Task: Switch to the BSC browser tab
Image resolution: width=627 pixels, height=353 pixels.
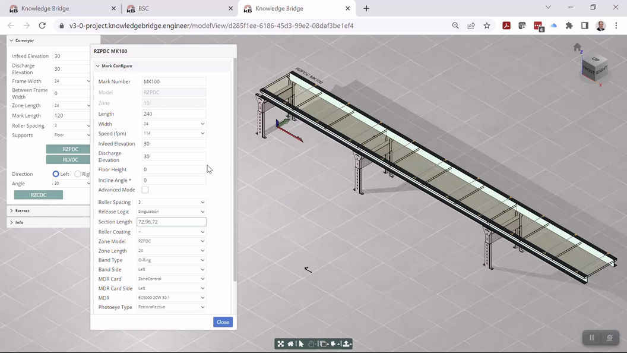Action: pyautogui.click(x=180, y=8)
